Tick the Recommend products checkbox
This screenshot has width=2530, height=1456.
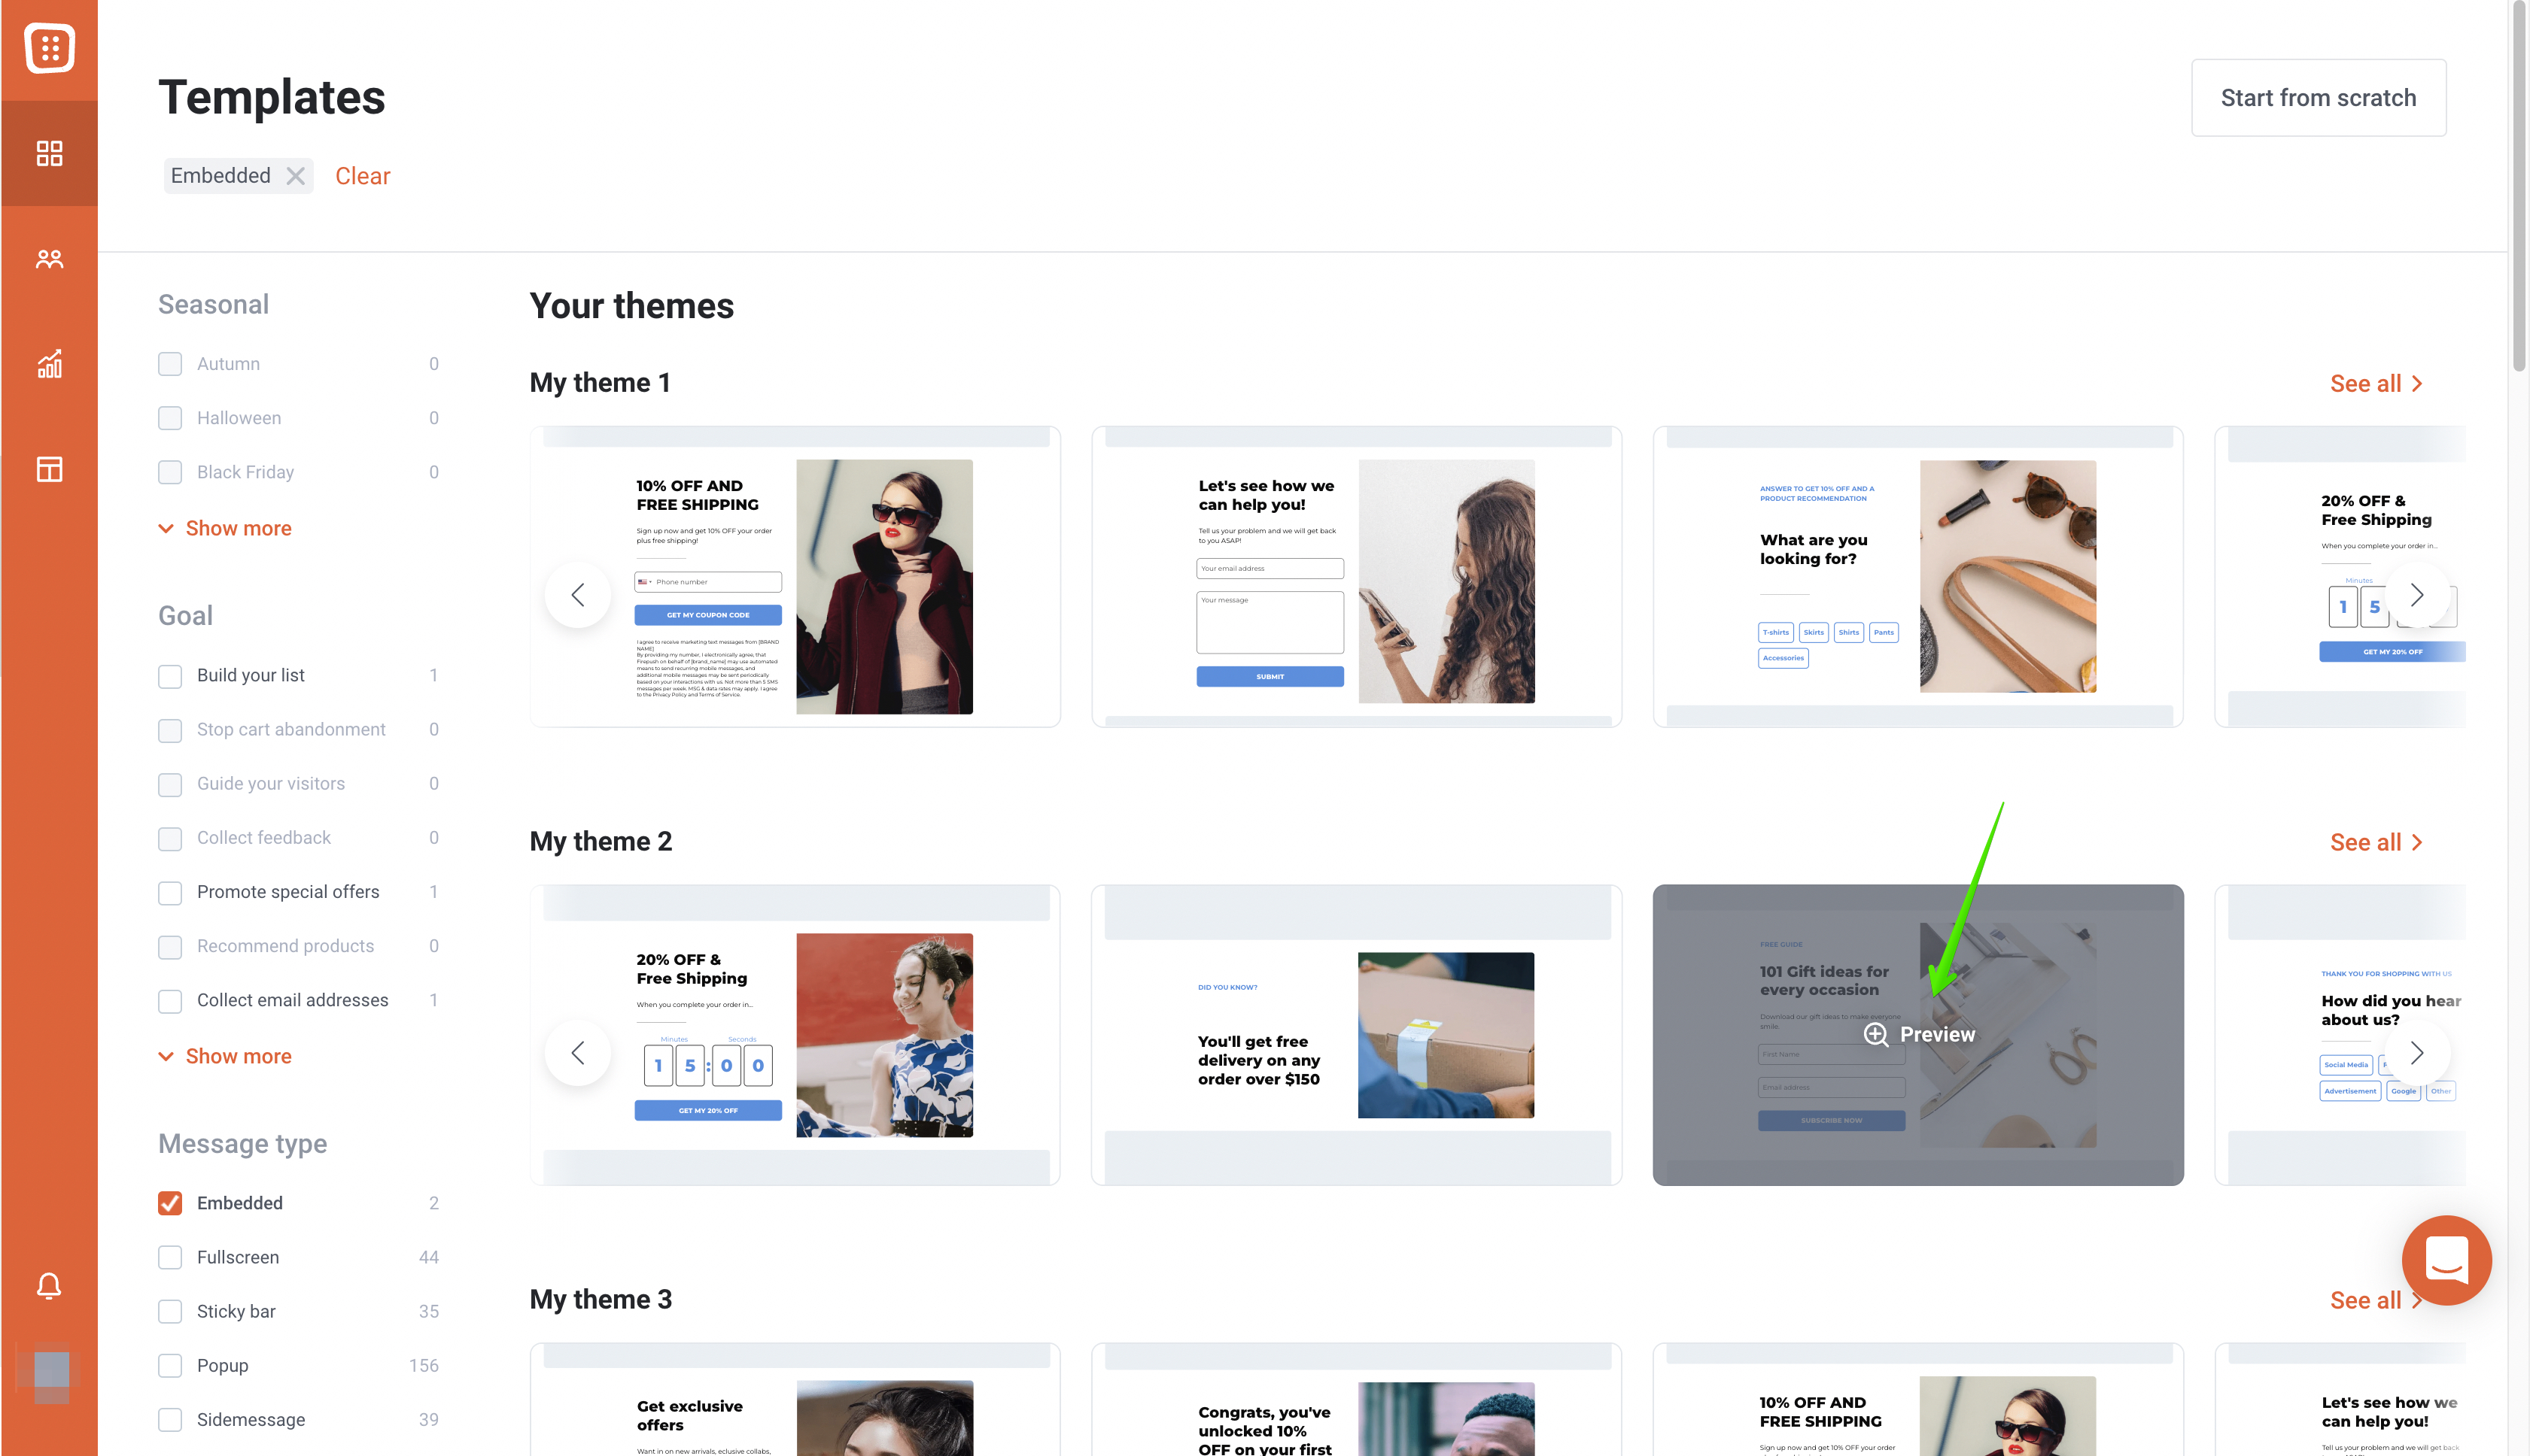pyautogui.click(x=170, y=946)
